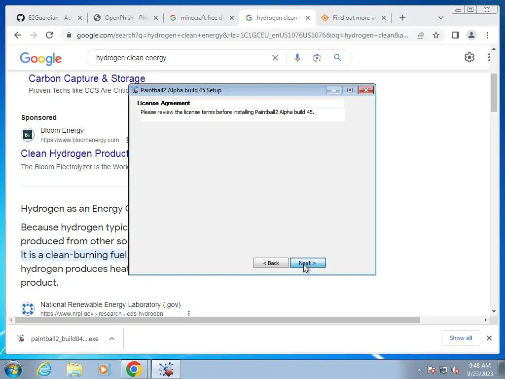The height and width of the screenshot is (379, 505).
Task: Click bloomenergy.com URL text
Action: click(79, 140)
